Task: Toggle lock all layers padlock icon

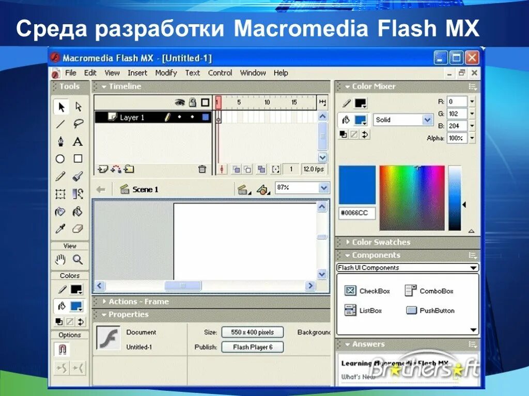Action: [193, 103]
